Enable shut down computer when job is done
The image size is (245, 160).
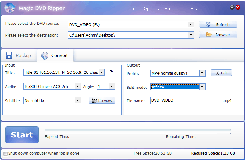pyautogui.click(x=5, y=153)
